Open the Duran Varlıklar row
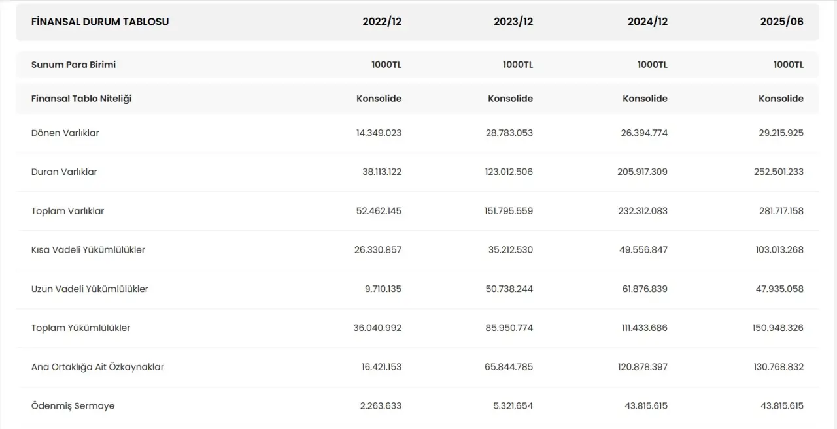The image size is (837, 429). [64, 172]
